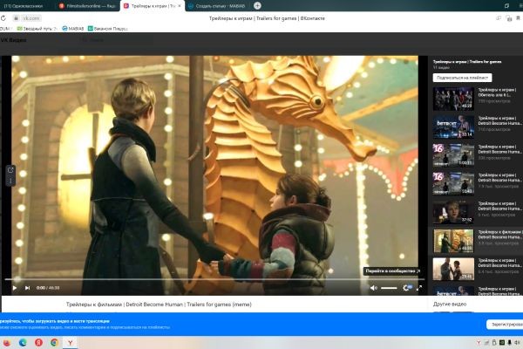Play the video with the play button
This screenshot has width=523, height=349.
point(15,288)
